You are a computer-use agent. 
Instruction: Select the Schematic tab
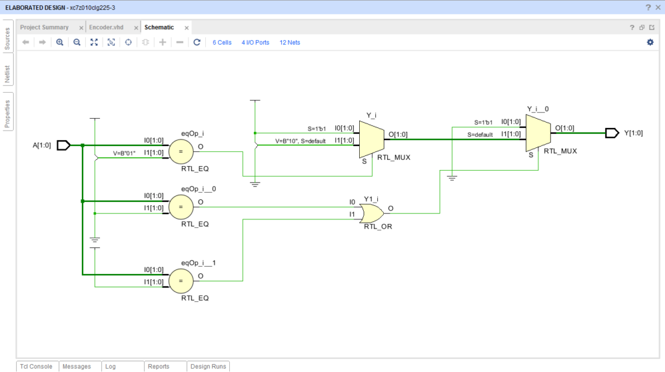[159, 27]
